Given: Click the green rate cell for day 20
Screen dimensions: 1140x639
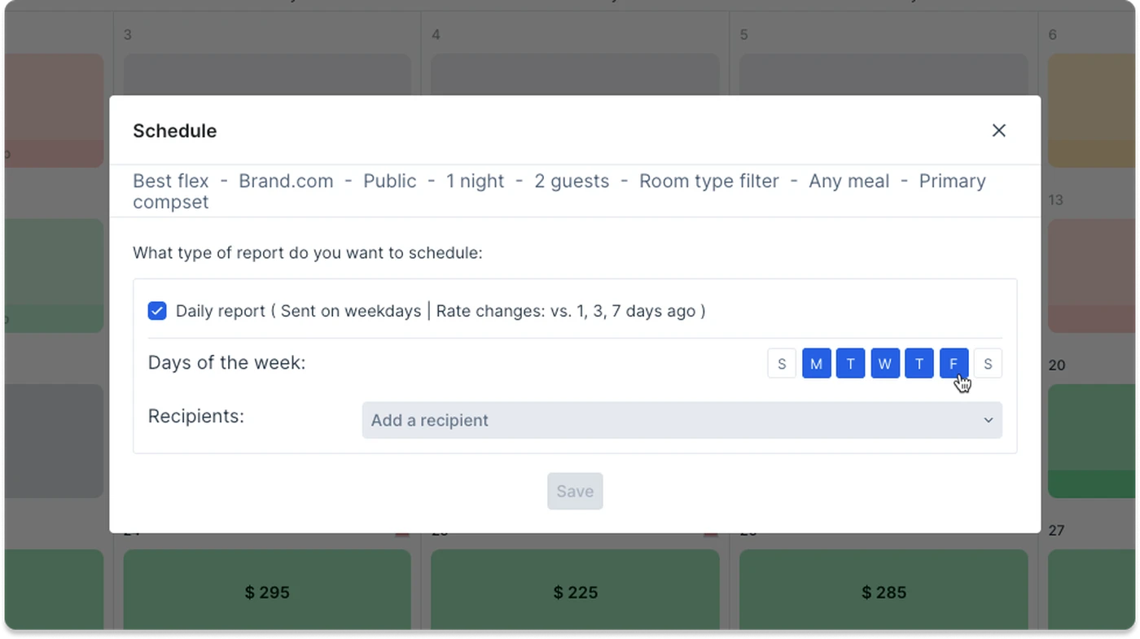Looking at the screenshot, I should click(1091, 440).
